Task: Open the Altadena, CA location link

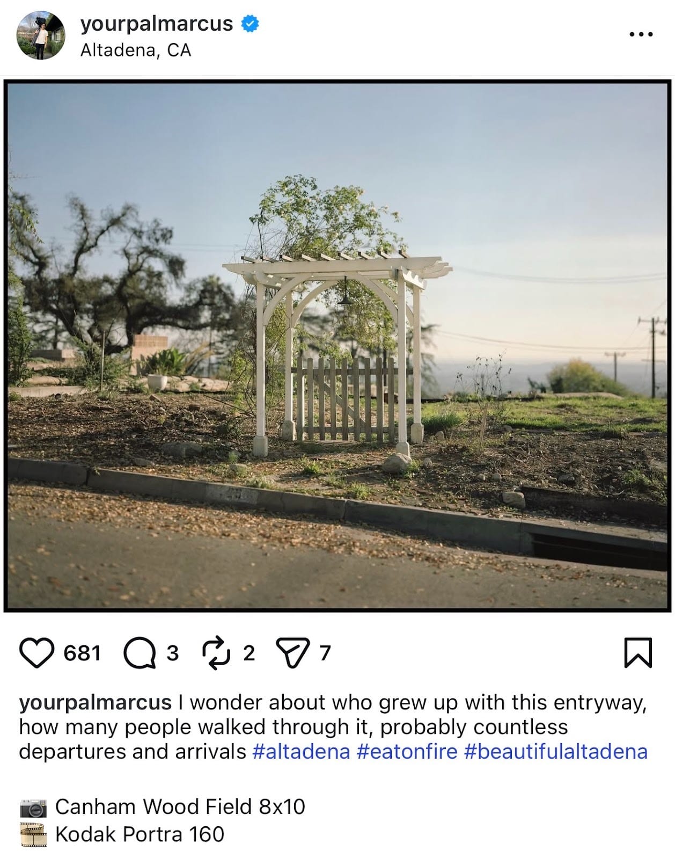Action: (136, 50)
